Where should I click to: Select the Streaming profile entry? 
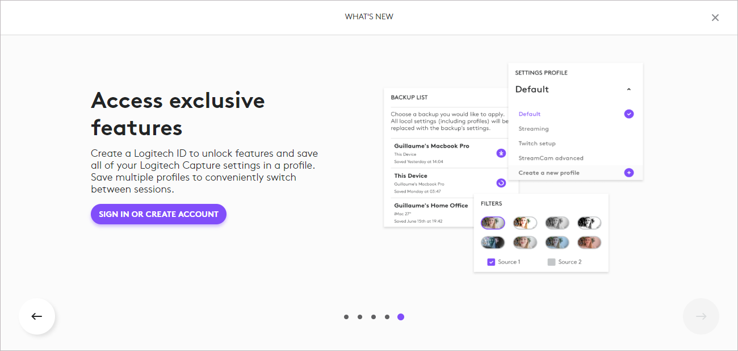pos(534,129)
